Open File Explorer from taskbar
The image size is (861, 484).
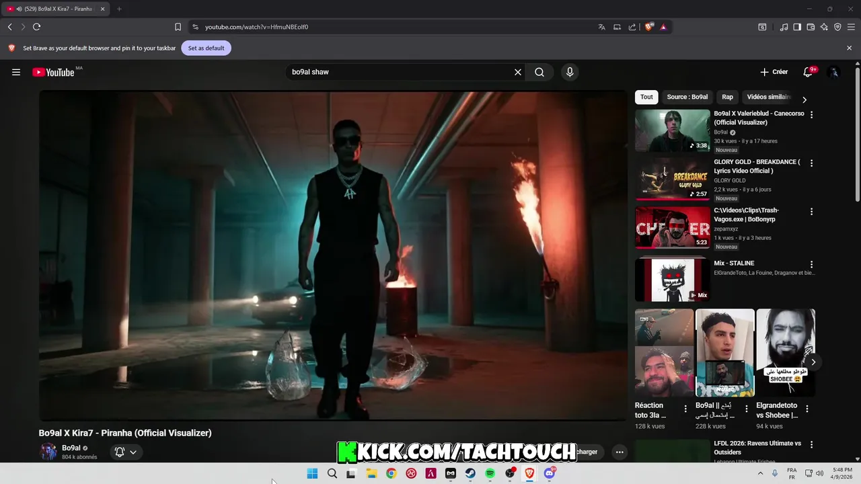coord(371,473)
